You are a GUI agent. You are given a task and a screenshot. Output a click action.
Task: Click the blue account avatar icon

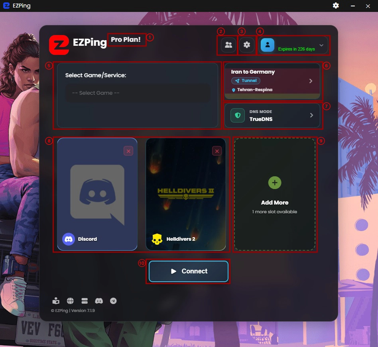click(x=267, y=45)
